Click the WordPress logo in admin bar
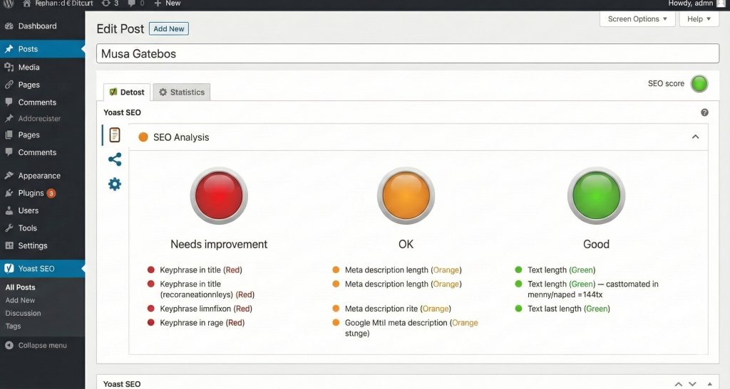Viewport: 730px width, 389px height. 9,4
